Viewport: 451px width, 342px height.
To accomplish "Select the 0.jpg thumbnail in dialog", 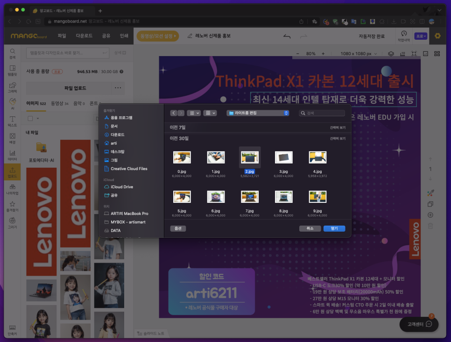I will [182, 157].
